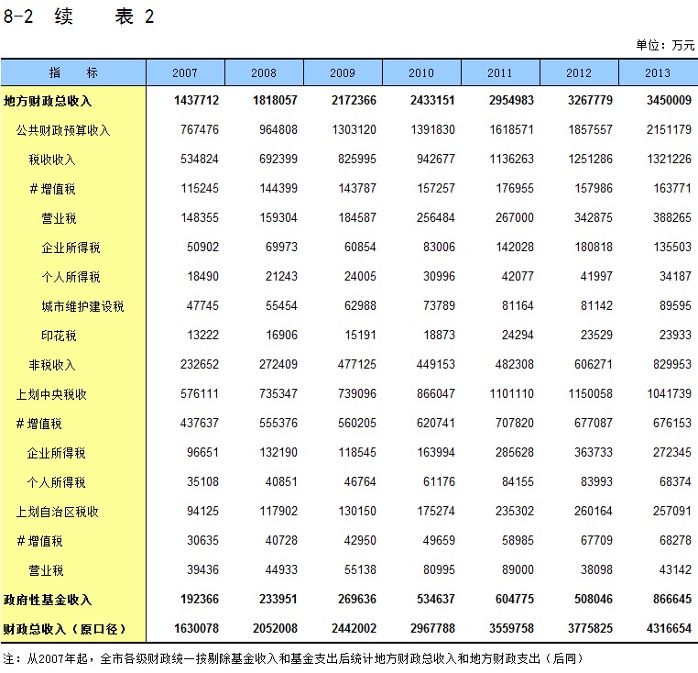Viewport: 698px width, 673px height.
Task: Click the table title 8-2 续表 2
Action: coord(79,17)
